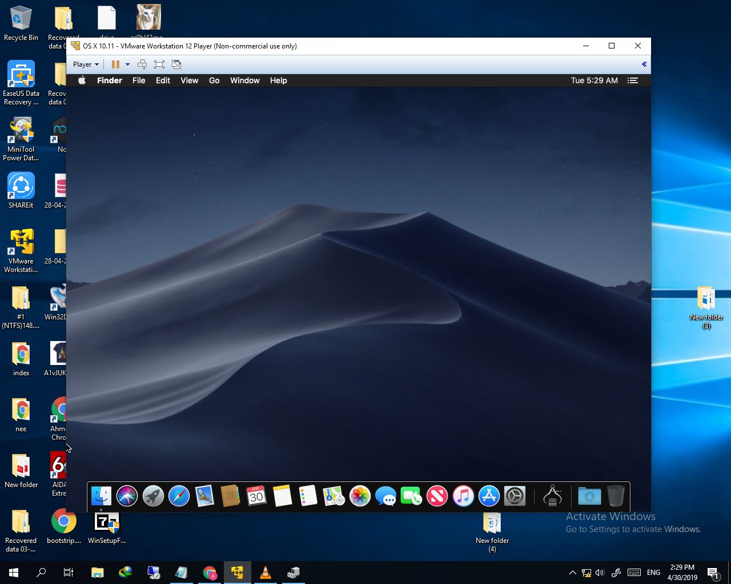Open Windows Action Center notifications
Screen dimensions: 731x584
pos(713,573)
